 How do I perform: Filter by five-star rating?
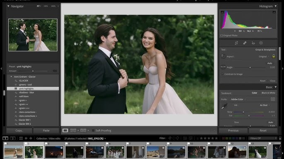coord(216,138)
